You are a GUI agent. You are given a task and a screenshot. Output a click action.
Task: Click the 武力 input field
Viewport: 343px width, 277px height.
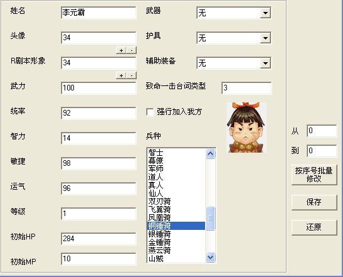98,88
